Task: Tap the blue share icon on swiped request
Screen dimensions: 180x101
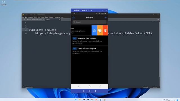Action: pyautogui.click(x=94, y=30)
